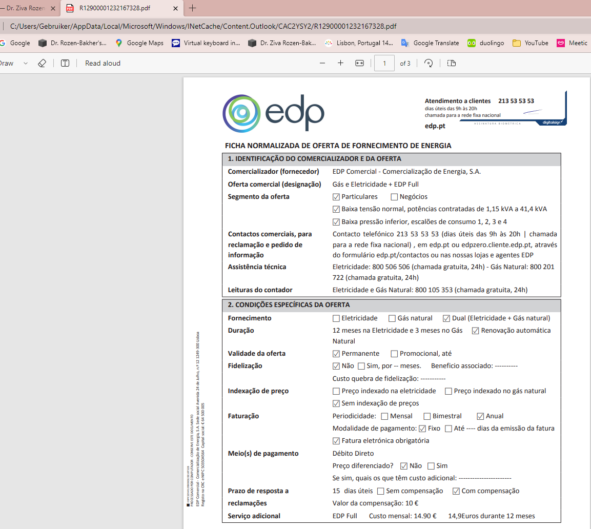Check Preço indexado na eletricidade box

(336, 392)
